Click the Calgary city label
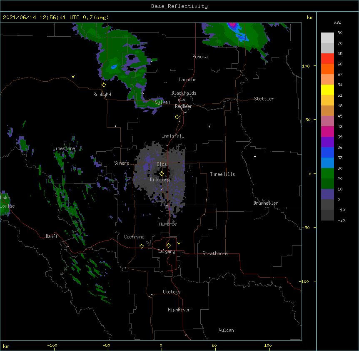 pos(166,251)
